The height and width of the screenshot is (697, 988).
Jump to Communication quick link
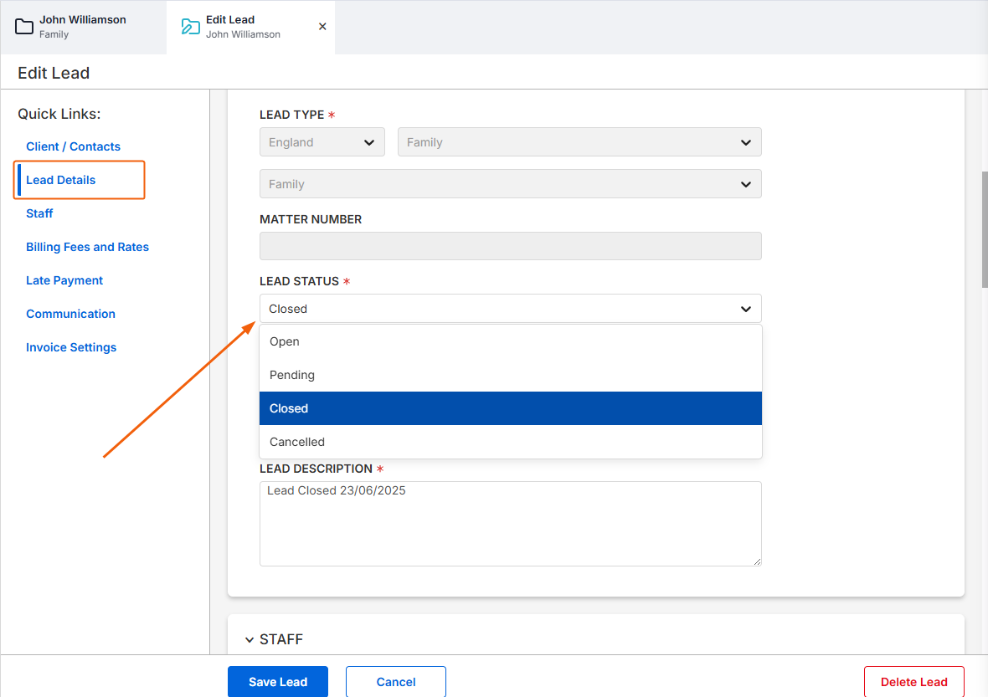click(70, 314)
